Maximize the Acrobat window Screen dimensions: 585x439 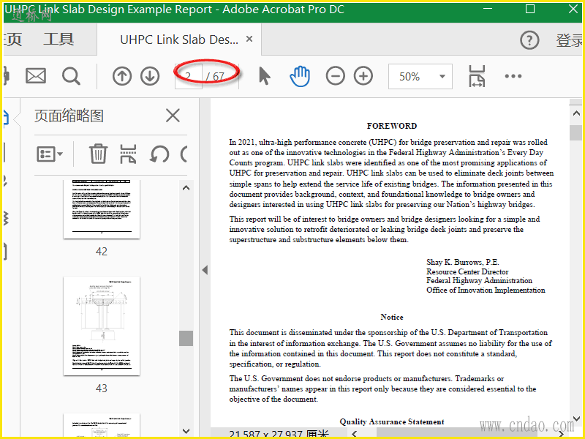[x=529, y=9]
